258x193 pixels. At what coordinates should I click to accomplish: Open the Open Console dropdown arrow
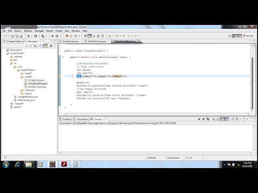tap(247, 119)
